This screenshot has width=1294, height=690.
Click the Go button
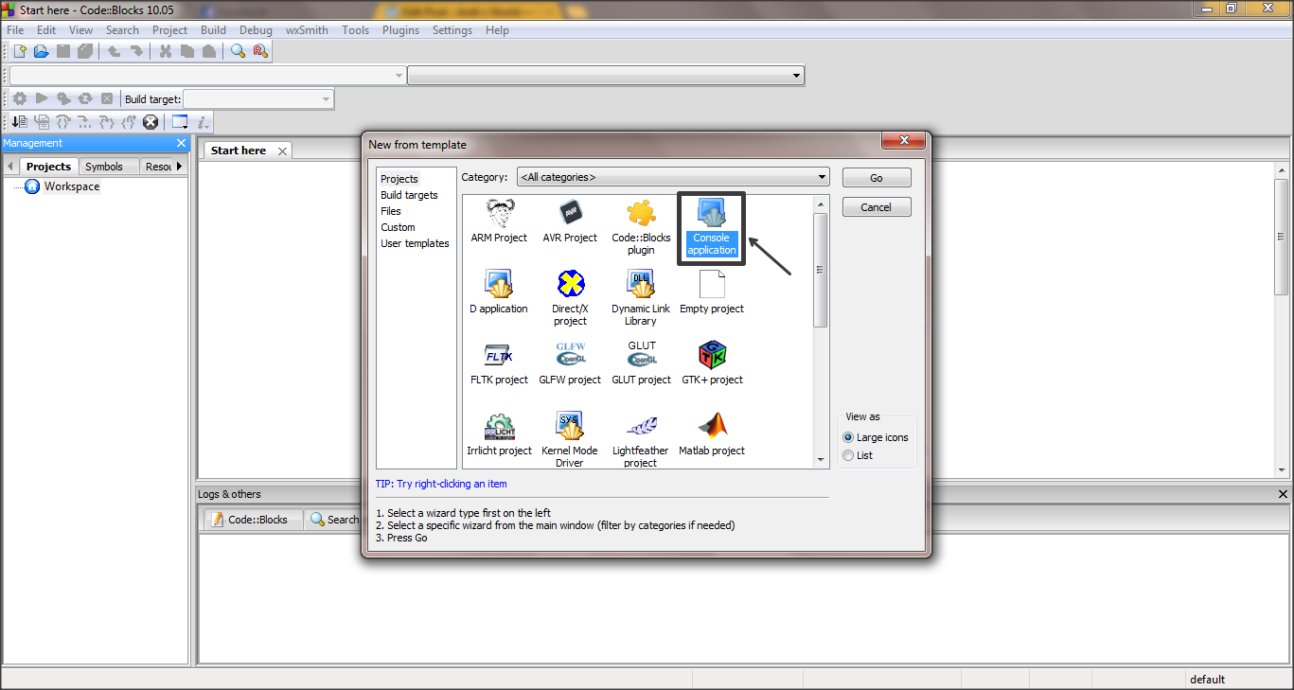[877, 178]
